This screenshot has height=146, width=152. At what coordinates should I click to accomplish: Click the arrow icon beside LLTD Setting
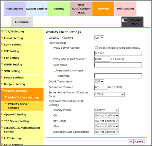[x=2, y=138]
